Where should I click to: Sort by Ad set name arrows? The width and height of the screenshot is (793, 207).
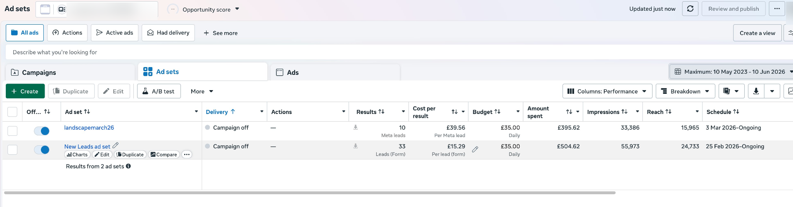coord(87,112)
